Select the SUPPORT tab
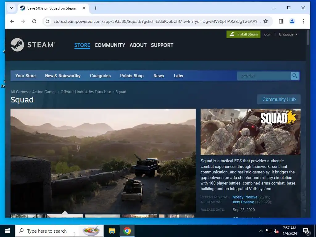Screen dimensions: 316x237 pyautogui.click(x=162, y=45)
